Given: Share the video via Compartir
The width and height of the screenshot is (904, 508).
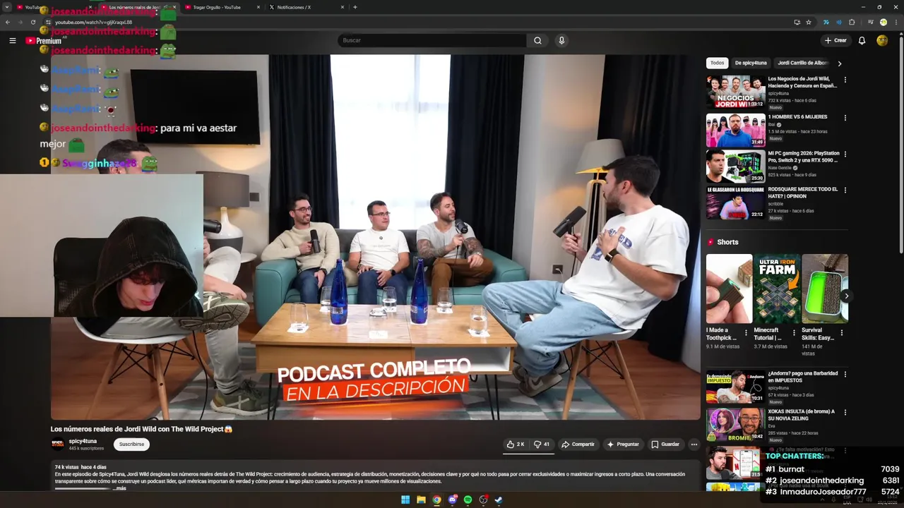Looking at the screenshot, I should tap(578, 445).
